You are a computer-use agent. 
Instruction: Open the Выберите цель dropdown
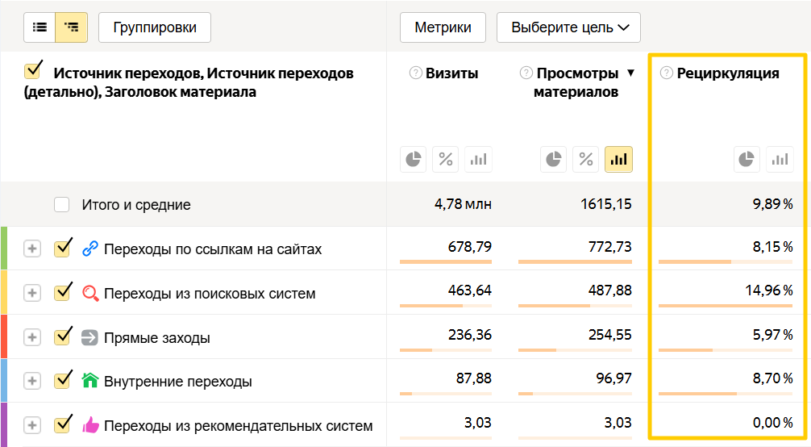pos(568,27)
